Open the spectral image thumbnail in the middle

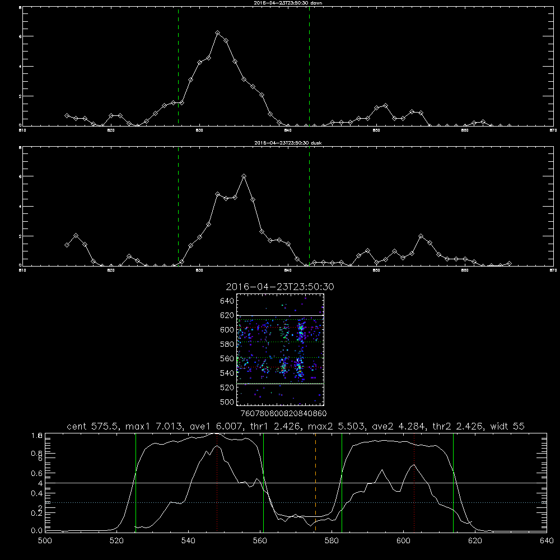280,349
